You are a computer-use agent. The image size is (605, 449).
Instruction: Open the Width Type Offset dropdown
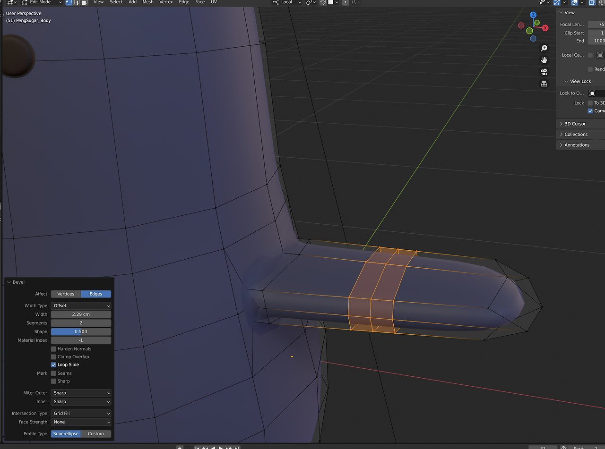coord(81,305)
